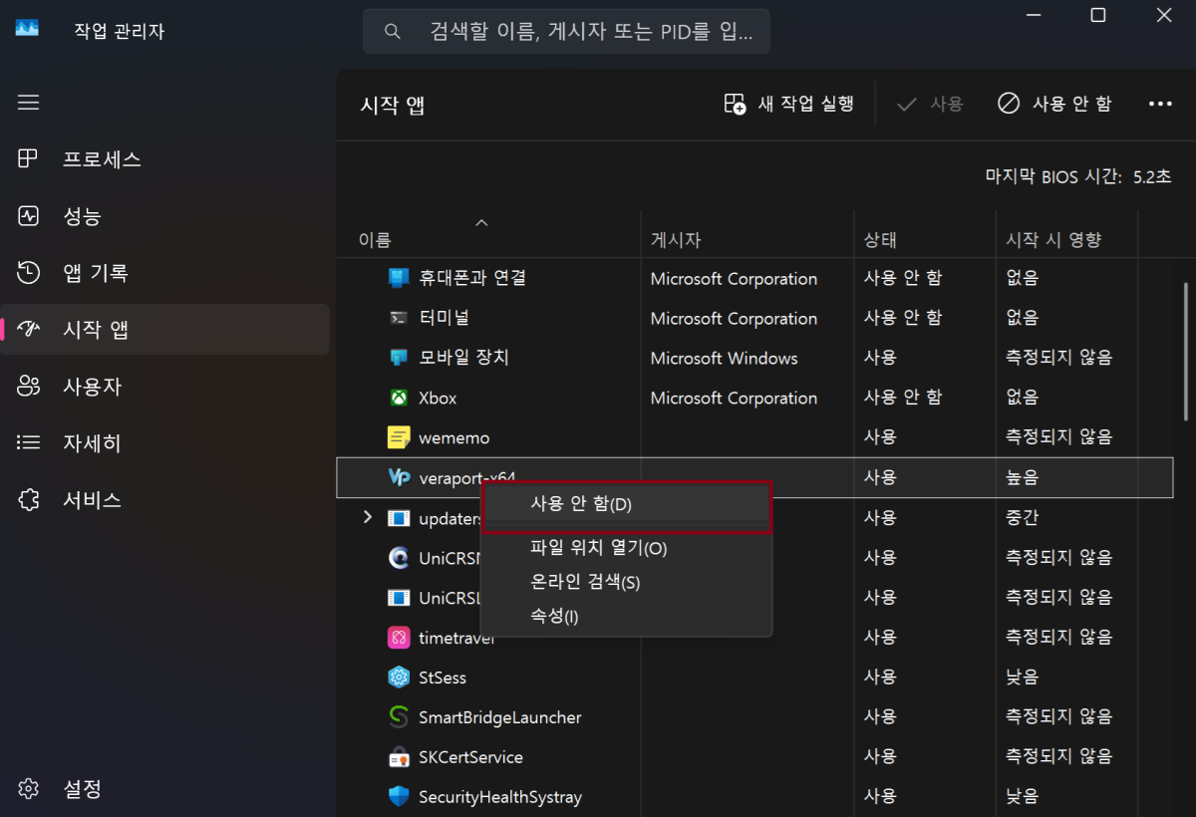
Task: Click the StSess gear icon
Action: [x=399, y=678]
